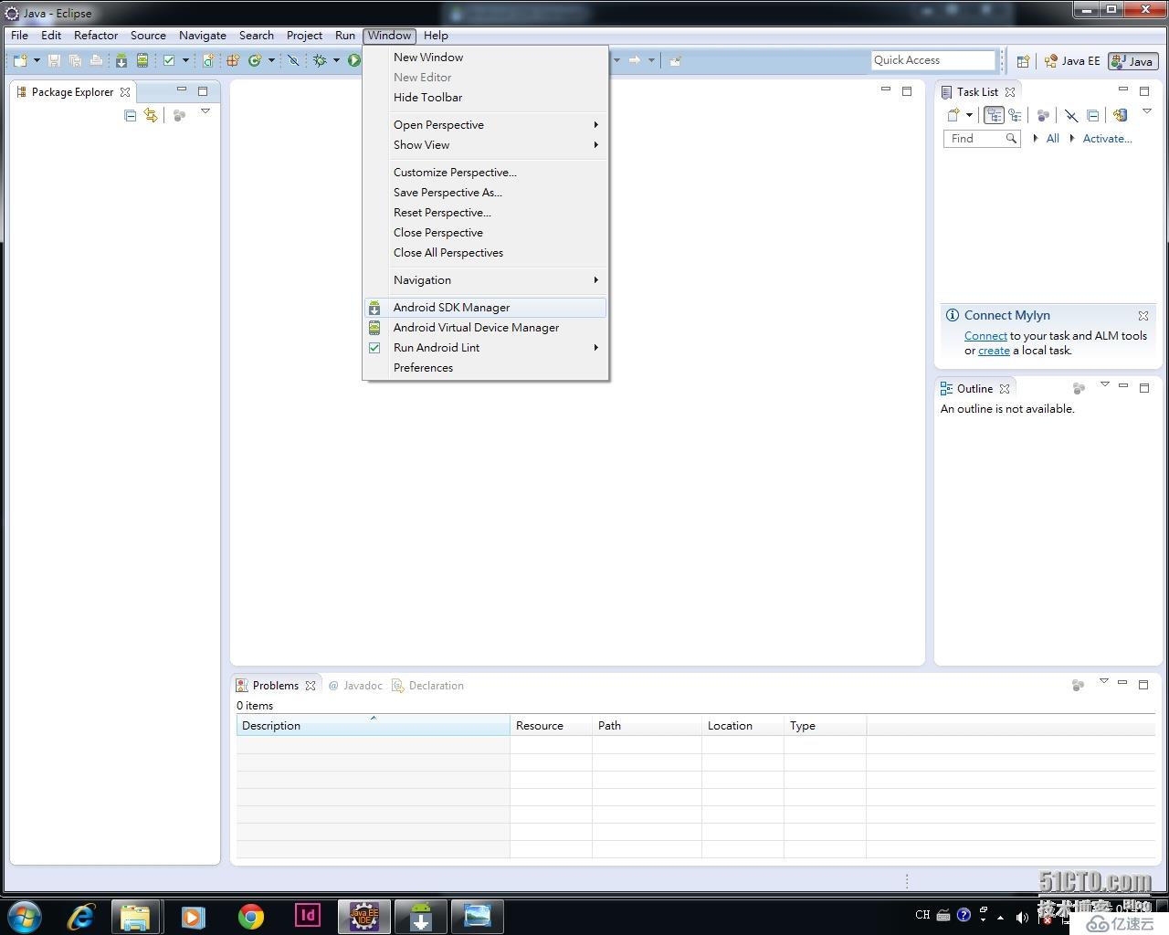Select Close All Perspectives menu entry
Viewport: 1169px width, 935px height.
pos(486,252)
